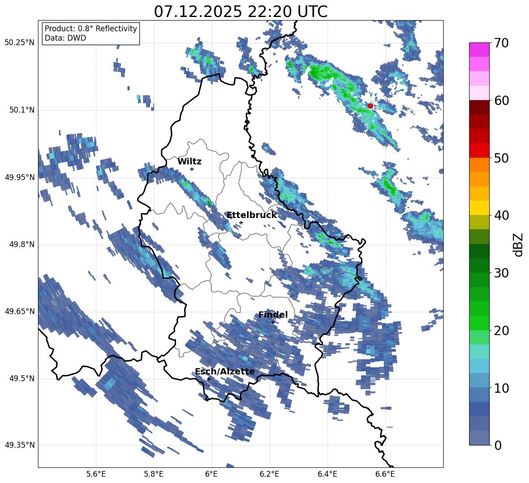Click the 'Data: DWD' text
Viewport: 529px width, 483px height.
click(x=65, y=38)
